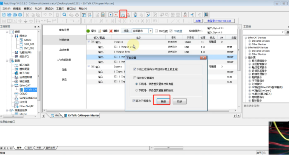The width and height of the screenshot is (289, 155).
Task: Enable the retentive variable attribute checkbox
Action: [x=135, y=78]
